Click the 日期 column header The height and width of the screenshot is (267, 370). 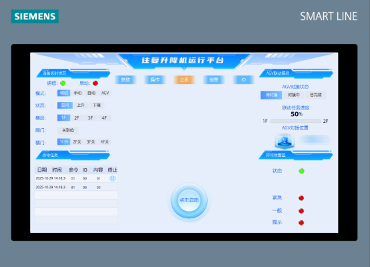(42, 170)
